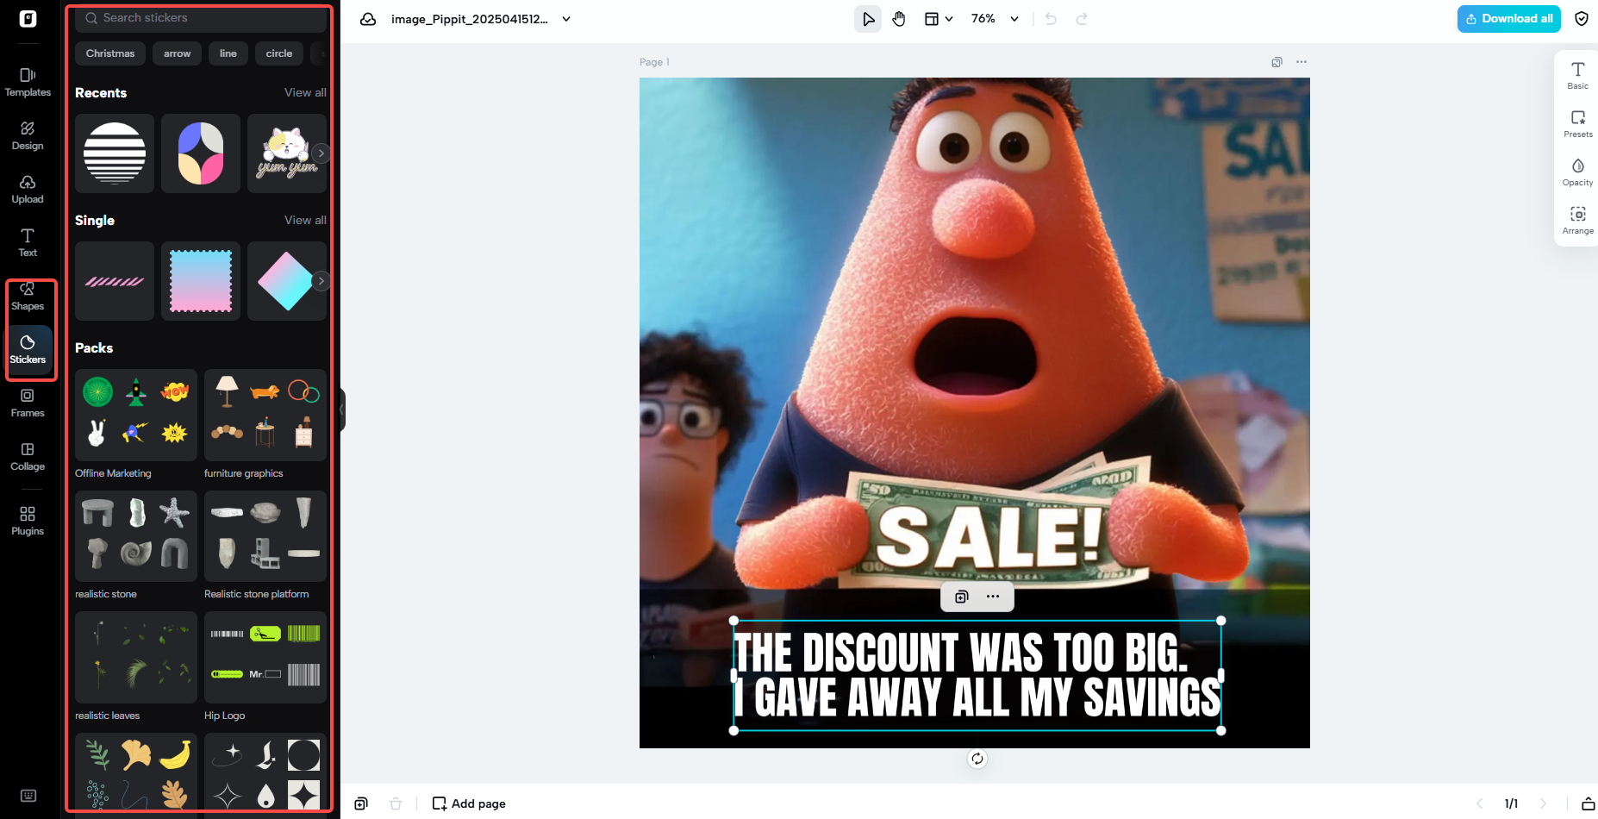This screenshot has height=819, width=1598.
Task: Undo the last action
Action: pyautogui.click(x=1051, y=19)
